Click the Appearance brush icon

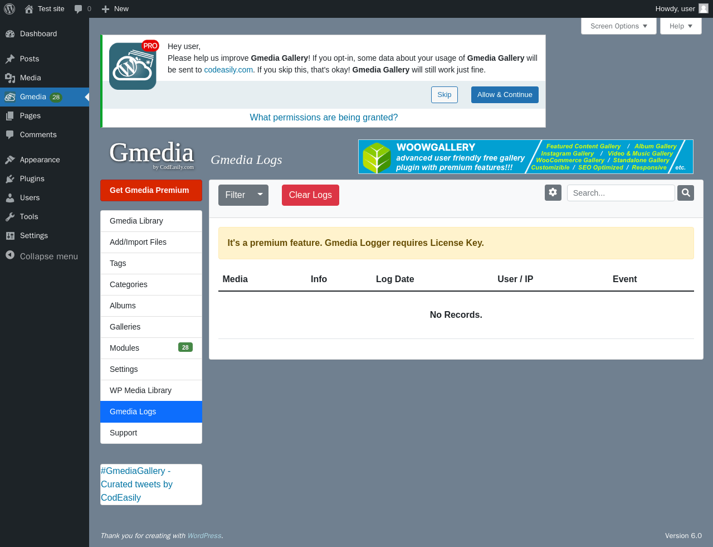click(10, 159)
